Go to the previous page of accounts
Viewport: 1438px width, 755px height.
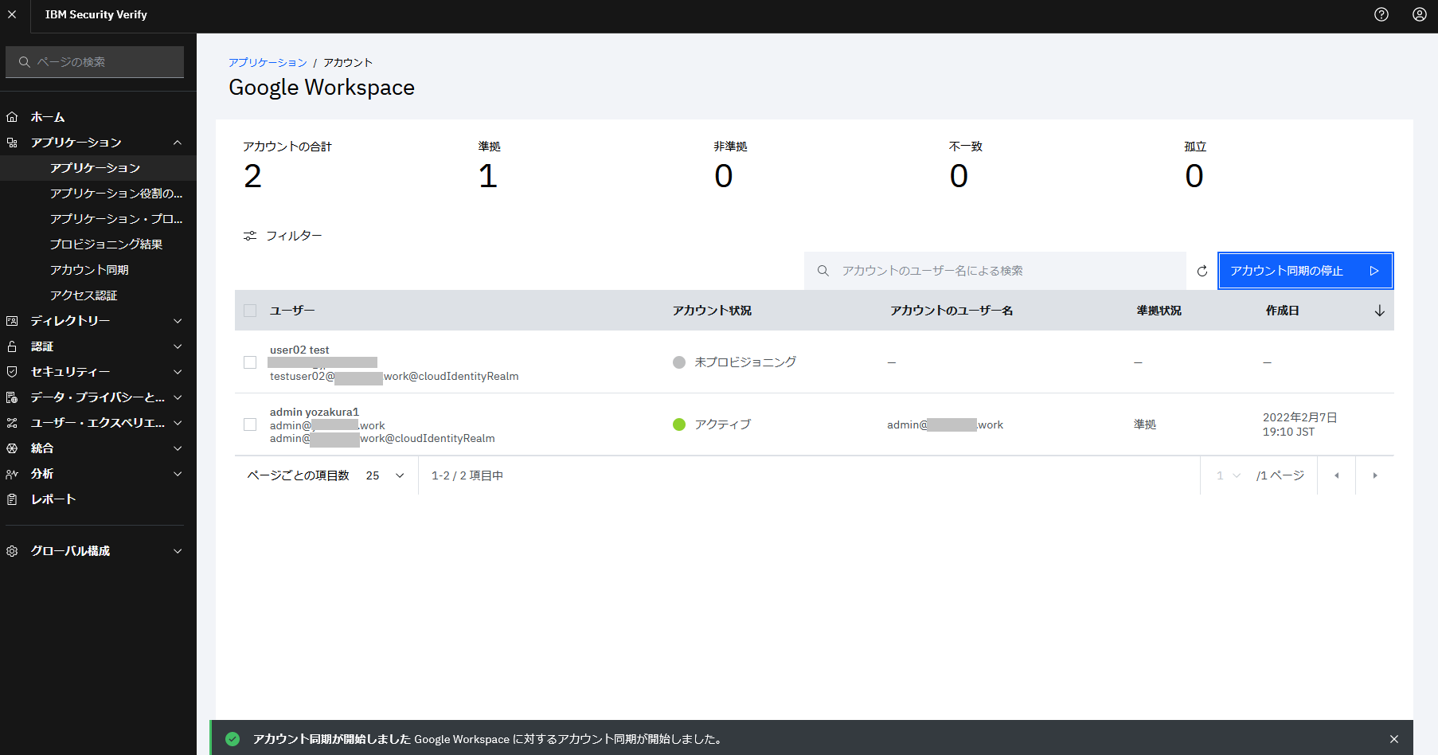(x=1337, y=475)
